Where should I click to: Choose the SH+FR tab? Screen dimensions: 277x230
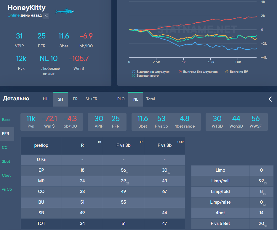tap(91, 99)
